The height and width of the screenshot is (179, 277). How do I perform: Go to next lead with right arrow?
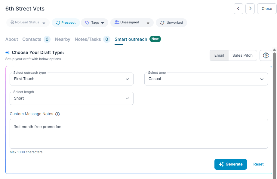coord(250,9)
